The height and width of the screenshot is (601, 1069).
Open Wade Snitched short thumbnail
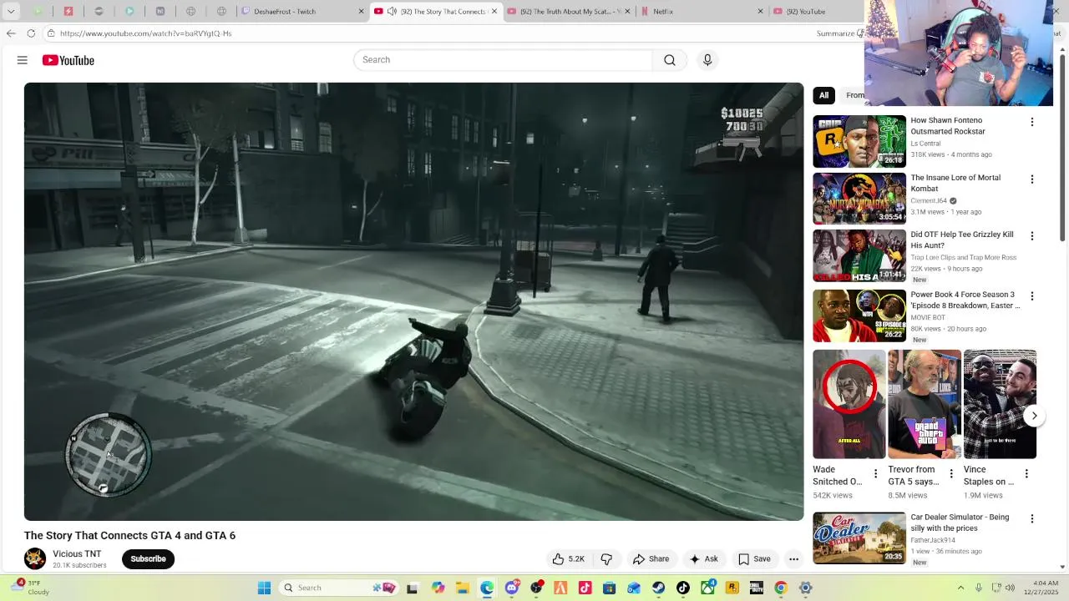coord(849,404)
